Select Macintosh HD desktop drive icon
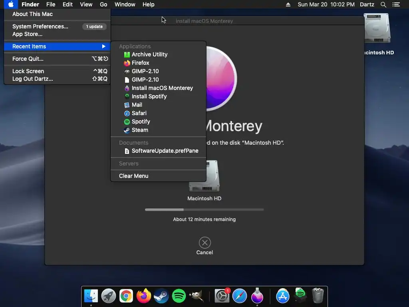 pos(377,28)
